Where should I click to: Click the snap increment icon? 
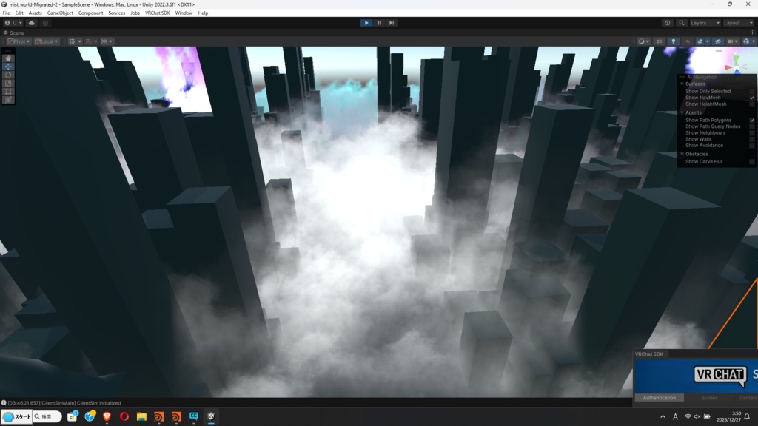[x=104, y=41]
